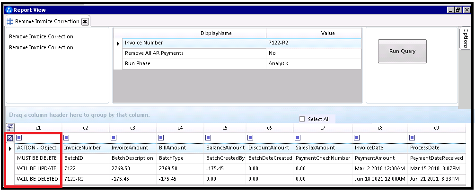The image size is (475, 192).
Task: Tick the Select All checkbox
Action: tap(302, 119)
